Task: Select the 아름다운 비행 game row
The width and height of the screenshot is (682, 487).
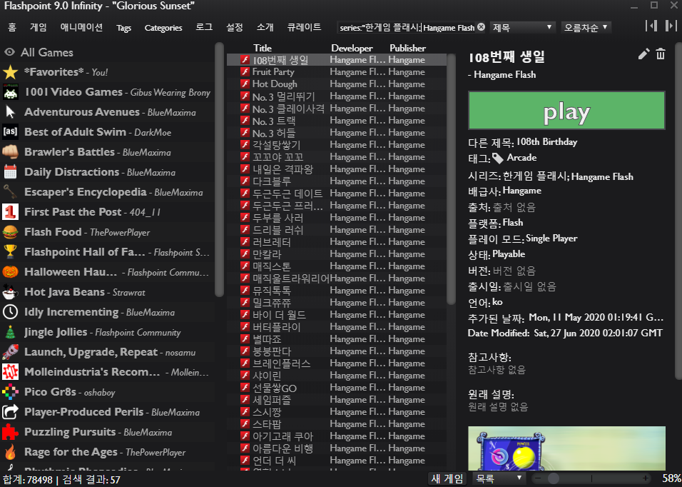Action: [x=337, y=448]
